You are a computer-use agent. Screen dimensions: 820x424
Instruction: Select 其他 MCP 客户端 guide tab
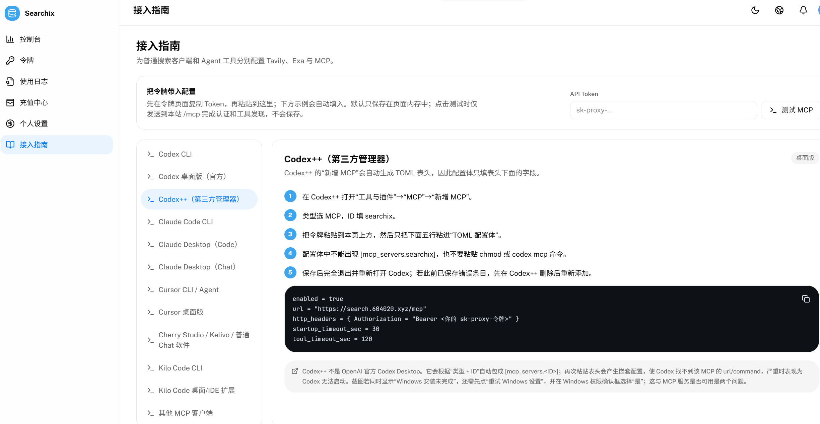tap(199, 413)
